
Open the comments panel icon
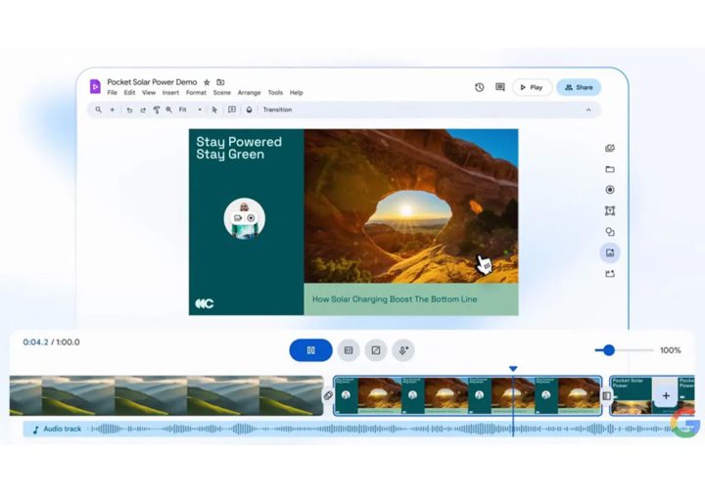point(499,87)
